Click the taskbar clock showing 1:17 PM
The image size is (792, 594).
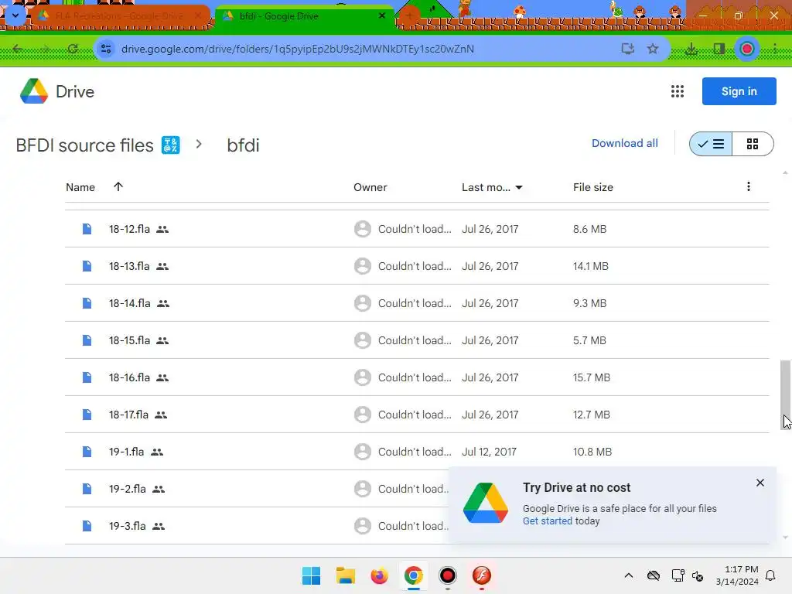point(737,575)
